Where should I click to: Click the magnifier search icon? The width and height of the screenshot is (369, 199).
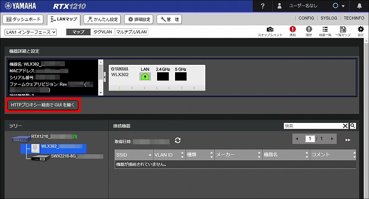[353, 126]
